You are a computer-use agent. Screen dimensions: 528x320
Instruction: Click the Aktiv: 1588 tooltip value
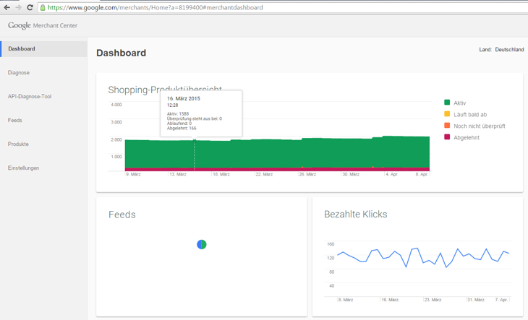pyautogui.click(x=178, y=114)
